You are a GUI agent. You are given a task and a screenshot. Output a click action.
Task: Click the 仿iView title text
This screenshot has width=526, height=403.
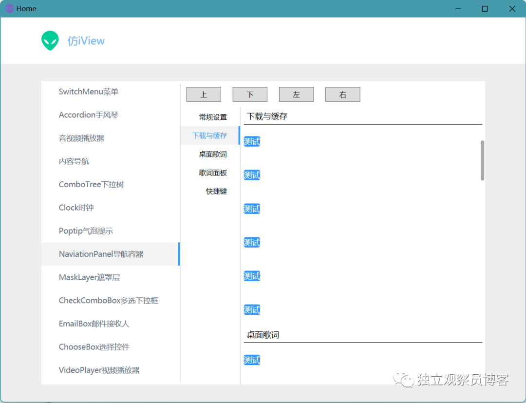point(86,41)
